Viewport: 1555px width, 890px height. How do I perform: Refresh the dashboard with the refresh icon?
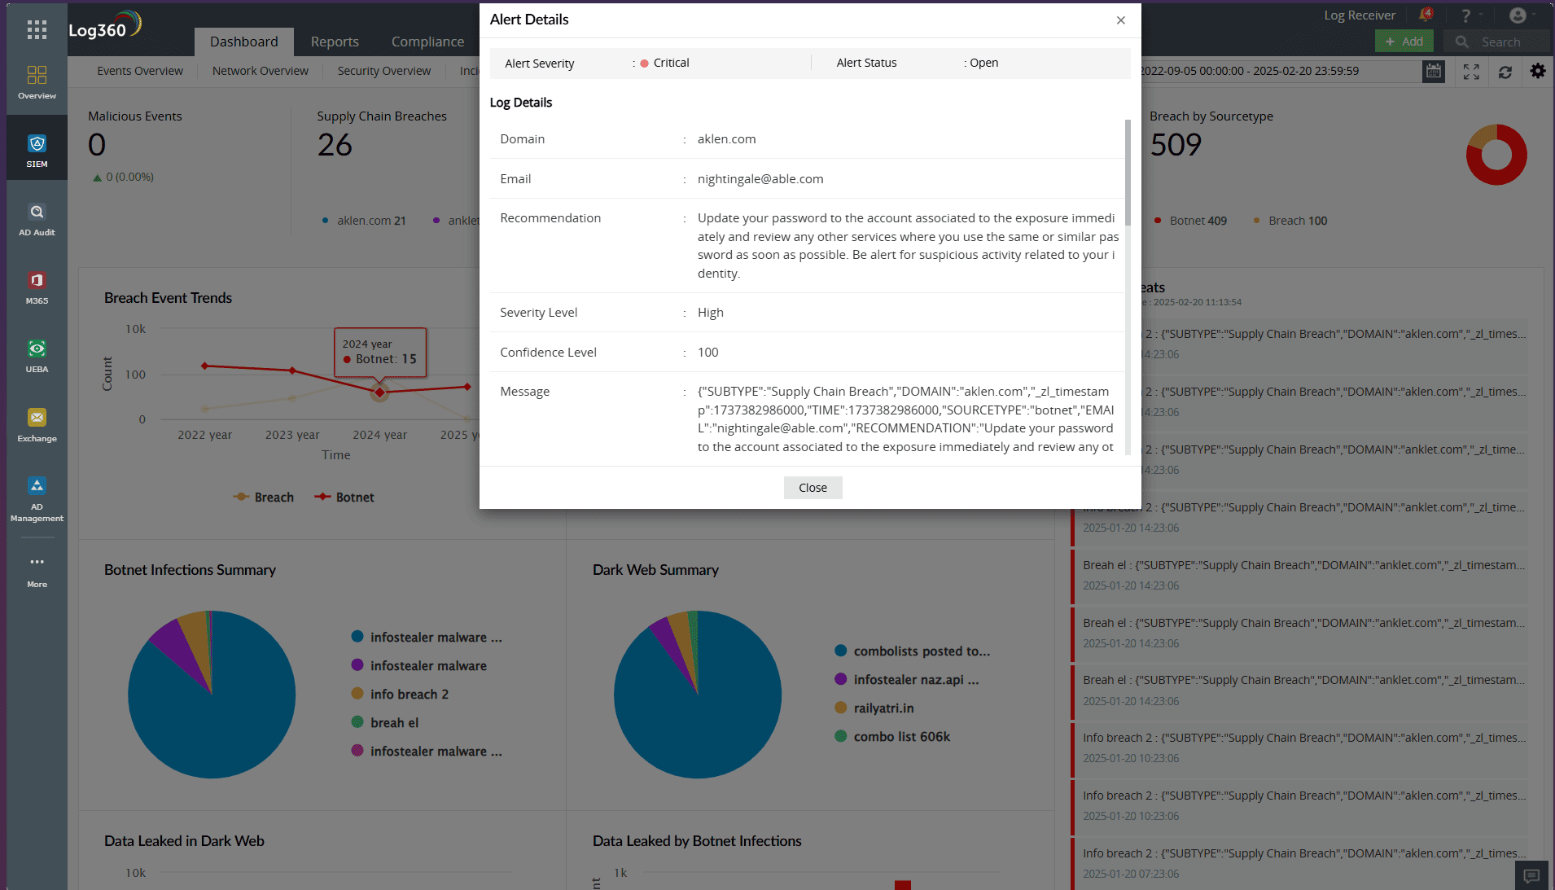point(1505,71)
